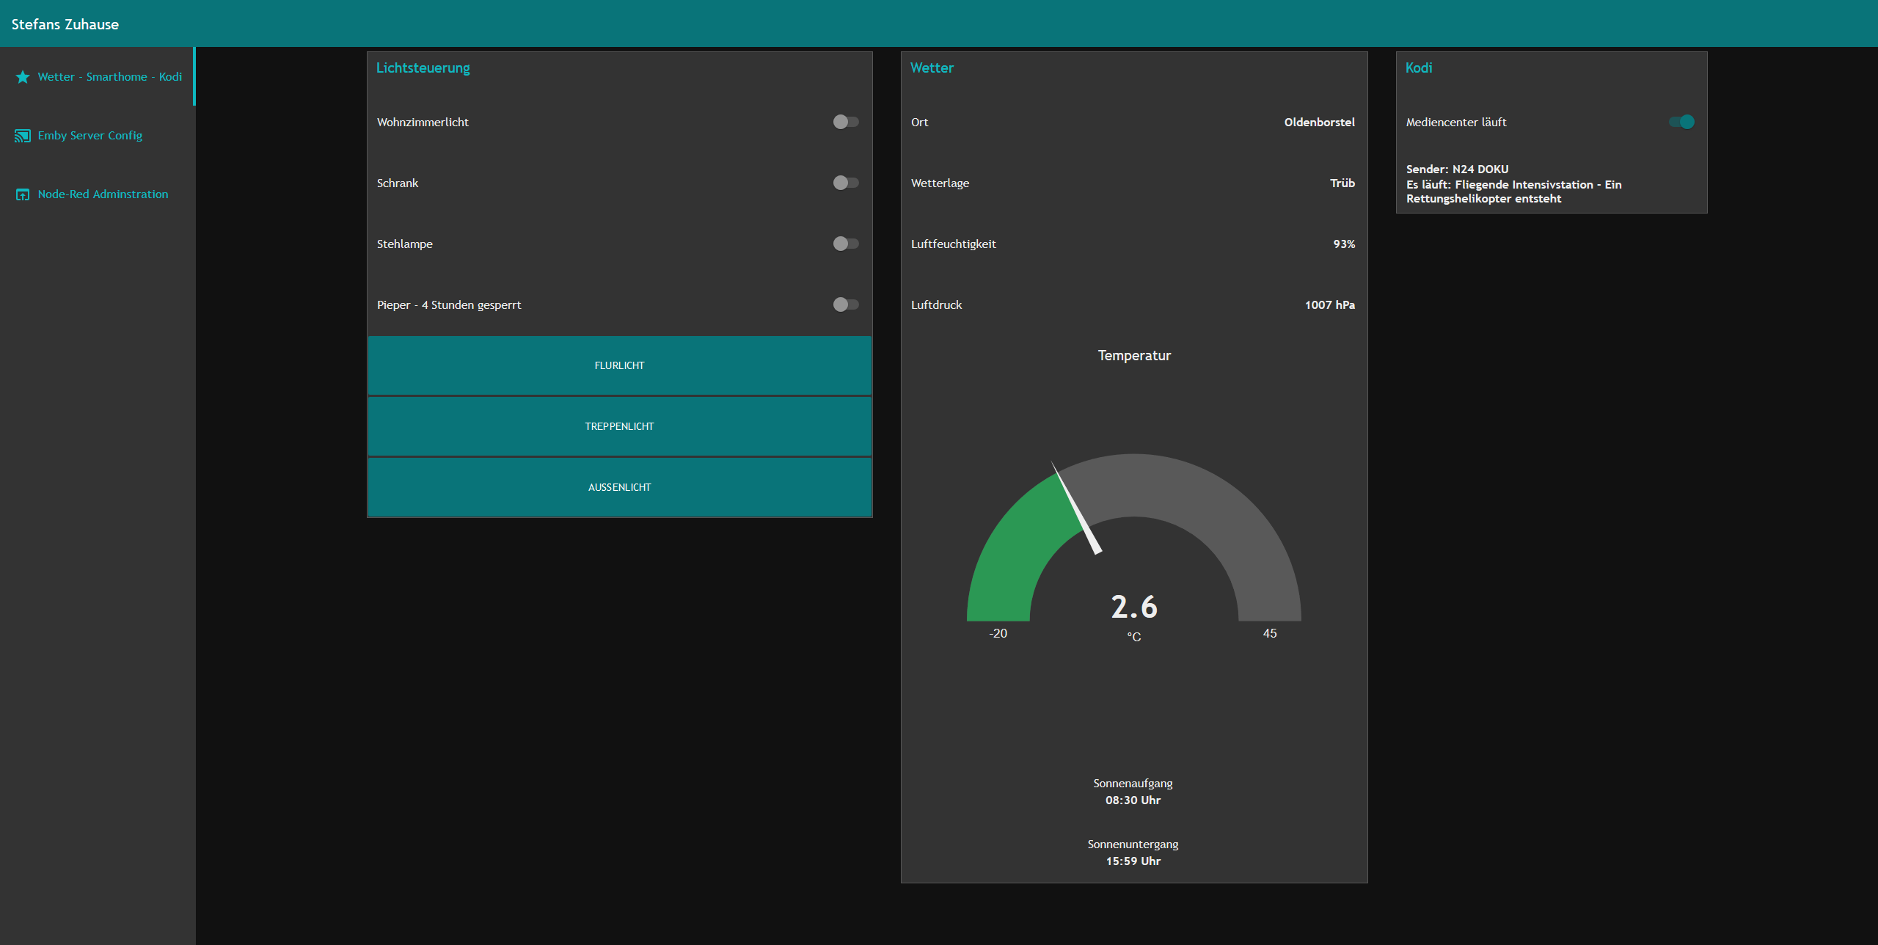Click the Temperatur gauge title
Image resolution: width=1878 pixels, height=945 pixels.
tap(1134, 356)
